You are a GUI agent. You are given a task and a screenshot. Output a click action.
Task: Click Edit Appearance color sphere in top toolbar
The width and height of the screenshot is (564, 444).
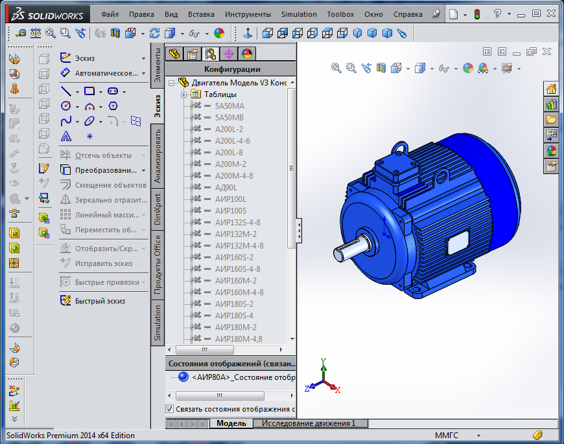(x=219, y=34)
